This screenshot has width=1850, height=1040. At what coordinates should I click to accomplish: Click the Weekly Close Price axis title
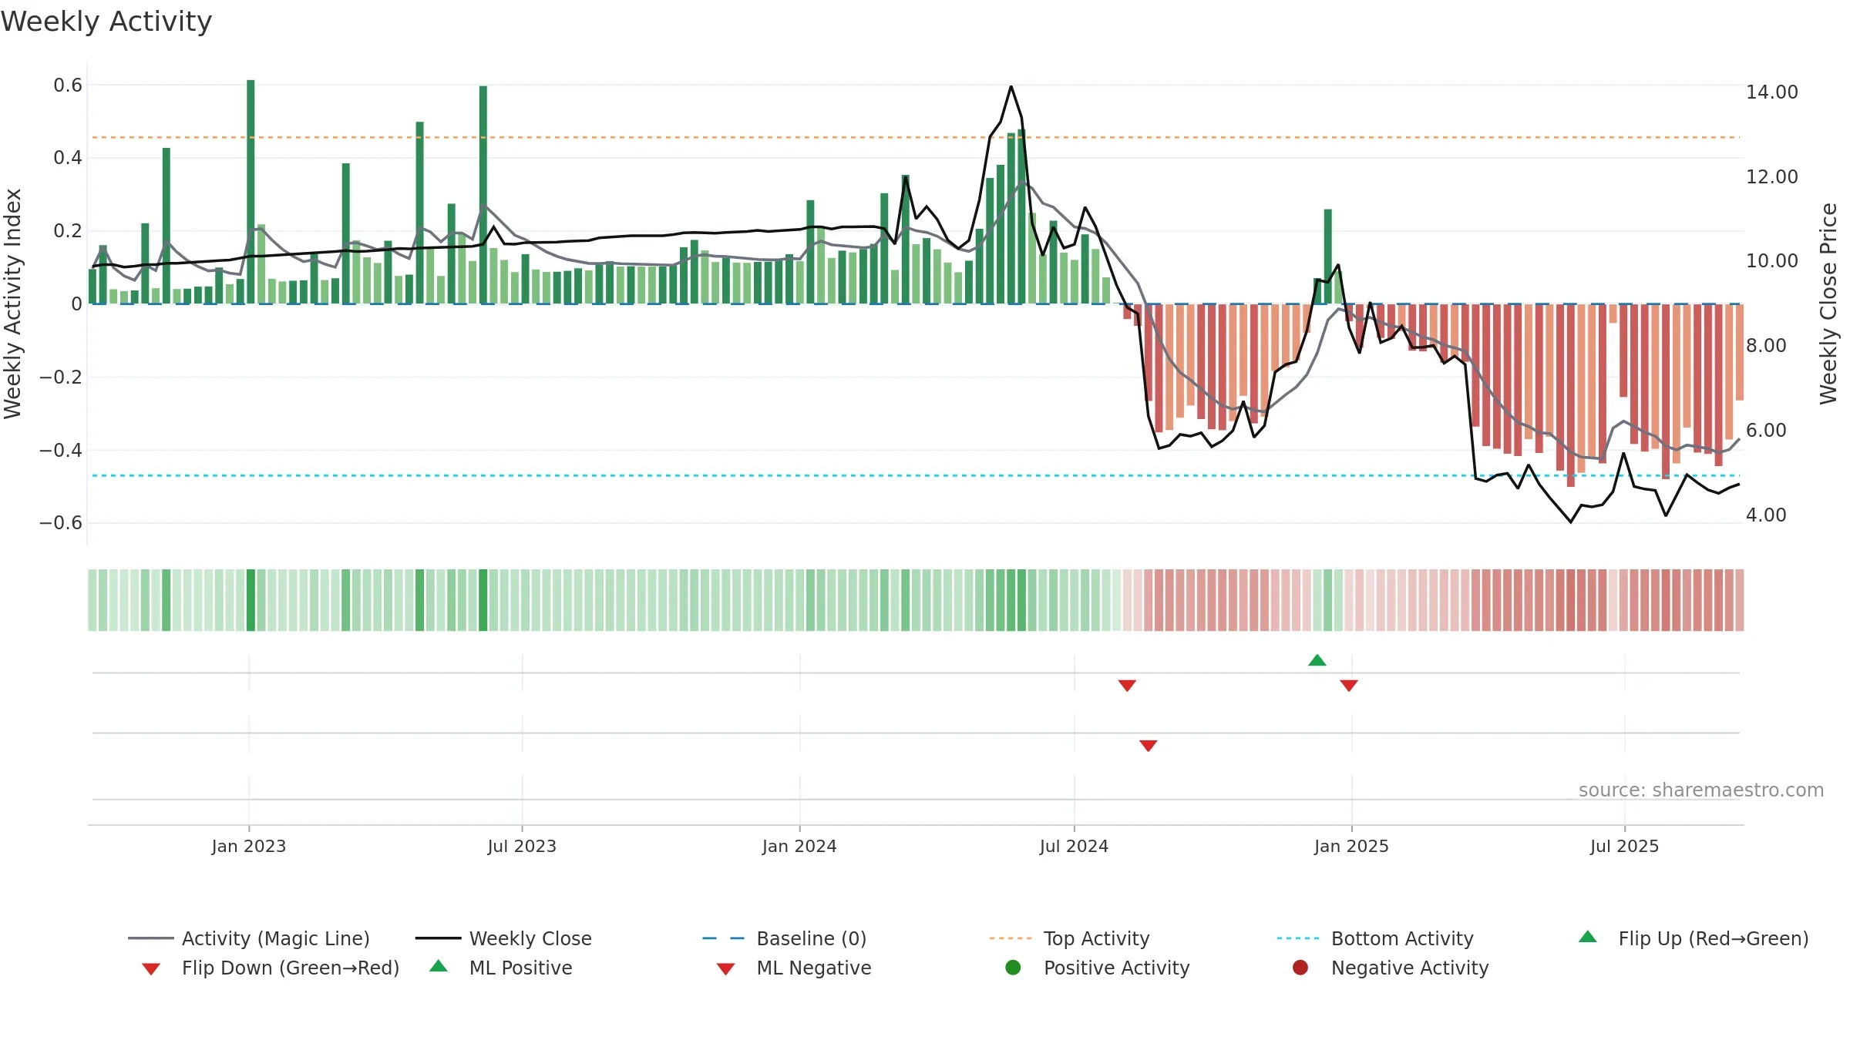coord(1828,304)
